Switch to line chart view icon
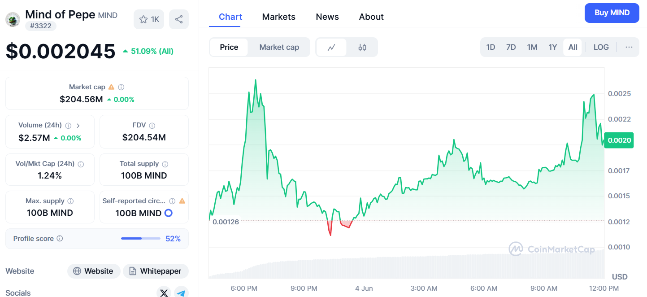The height and width of the screenshot is (297, 647). click(x=331, y=47)
